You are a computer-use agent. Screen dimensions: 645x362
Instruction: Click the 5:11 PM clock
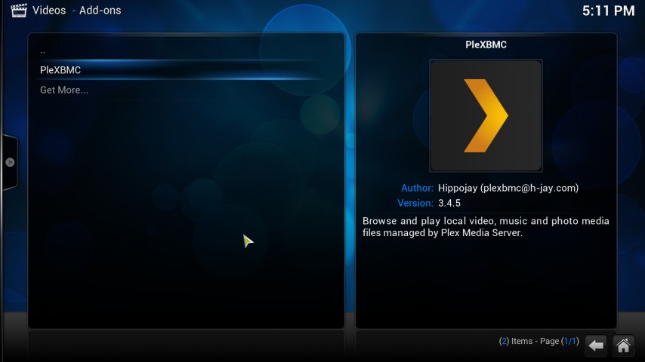click(x=608, y=11)
